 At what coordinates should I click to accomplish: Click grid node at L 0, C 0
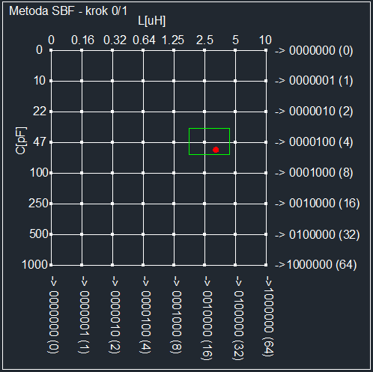[51, 50]
